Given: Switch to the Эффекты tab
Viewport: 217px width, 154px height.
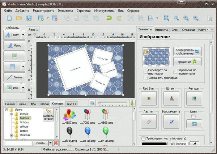Looking at the screenshot, I should pos(162,30).
